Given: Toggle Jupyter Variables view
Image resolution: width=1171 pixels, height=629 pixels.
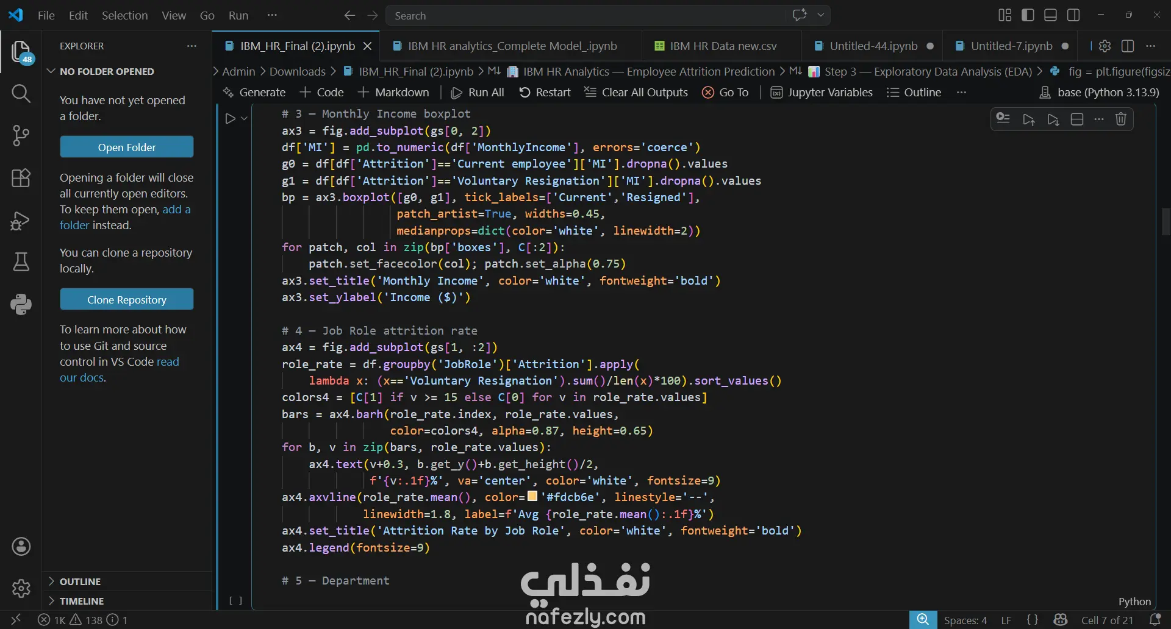Looking at the screenshot, I should coord(822,92).
